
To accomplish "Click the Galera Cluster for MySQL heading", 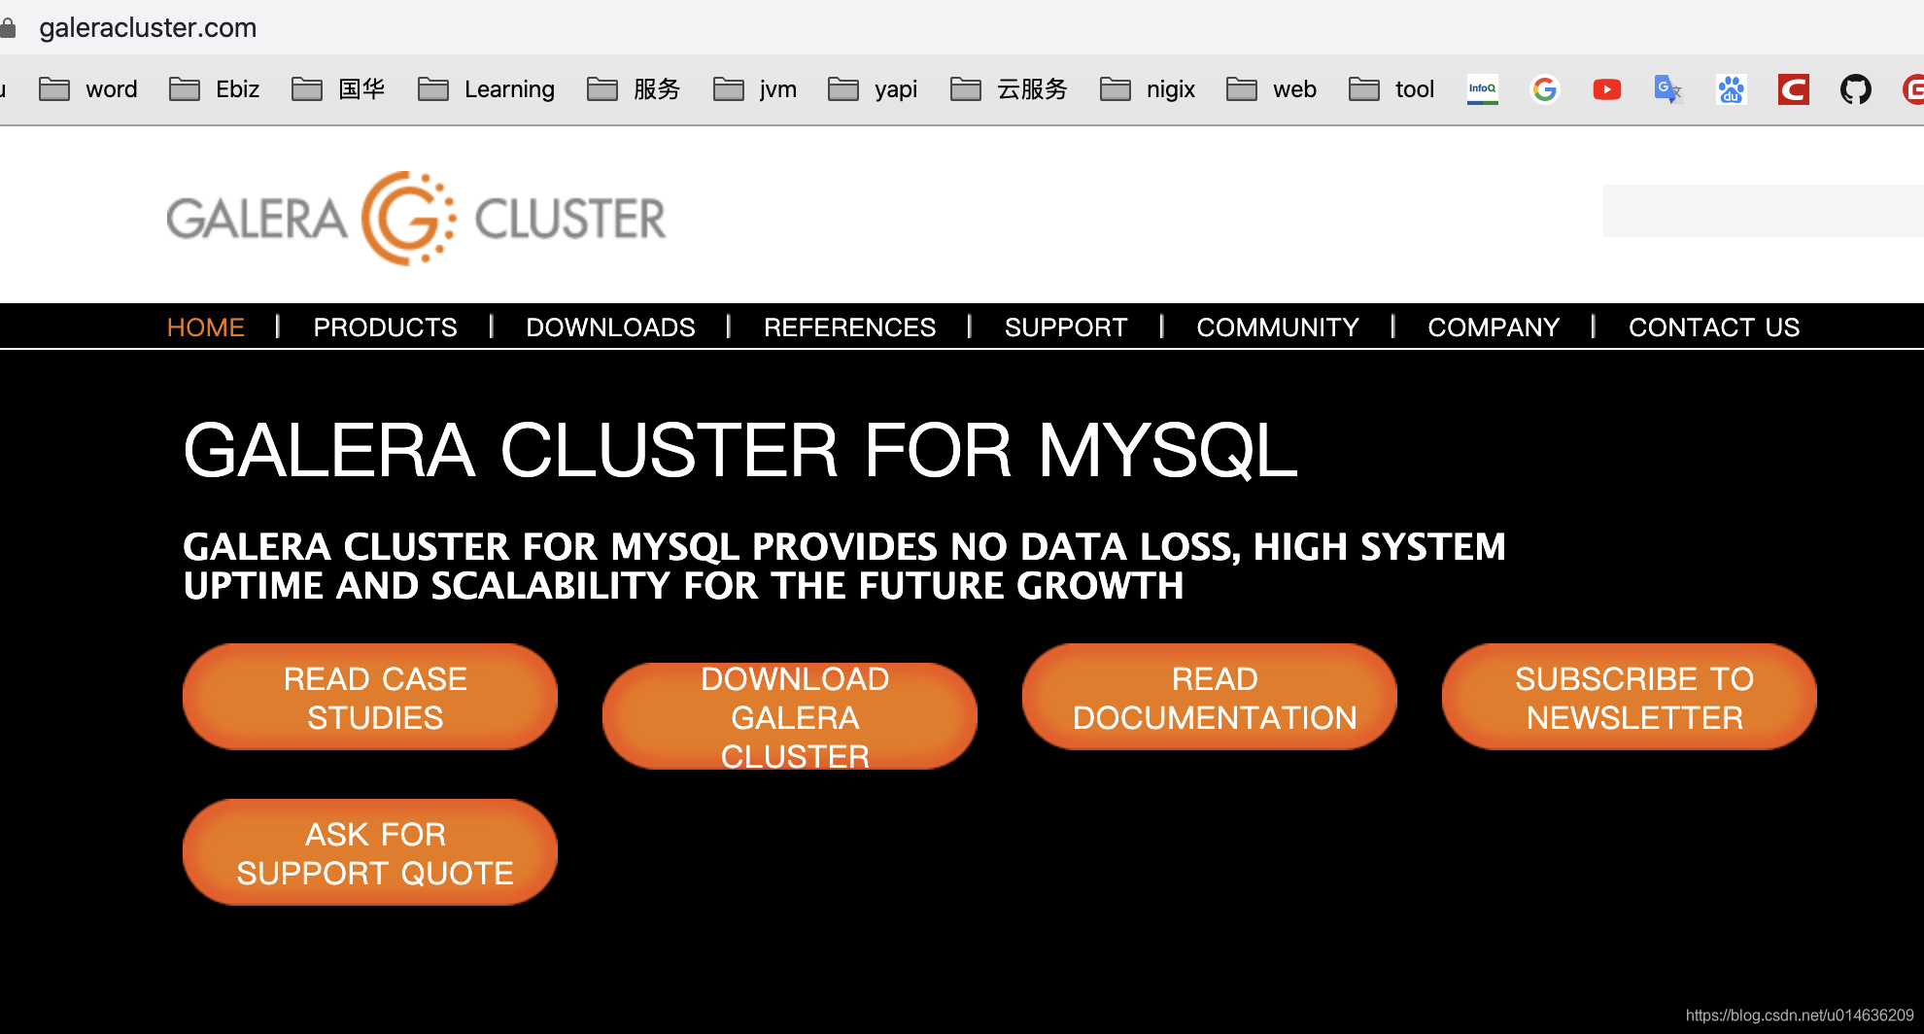I will (x=740, y=451).
